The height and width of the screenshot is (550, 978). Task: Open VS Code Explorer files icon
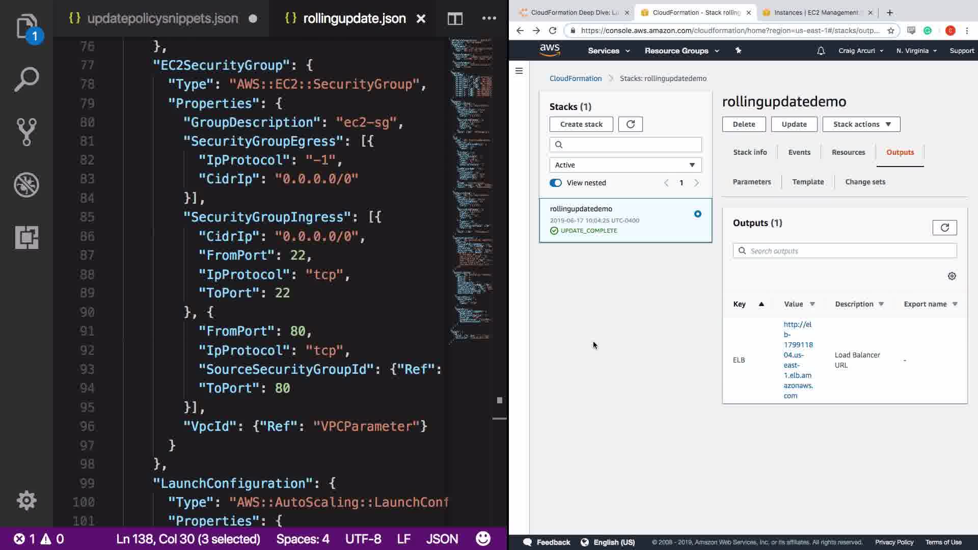click(26, 26)
